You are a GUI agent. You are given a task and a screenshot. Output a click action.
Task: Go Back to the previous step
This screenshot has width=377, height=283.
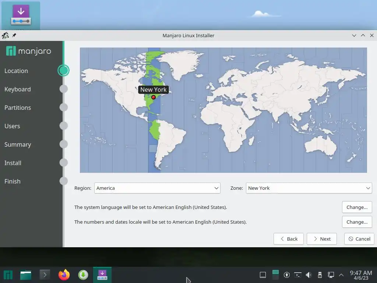coord(289,239)
